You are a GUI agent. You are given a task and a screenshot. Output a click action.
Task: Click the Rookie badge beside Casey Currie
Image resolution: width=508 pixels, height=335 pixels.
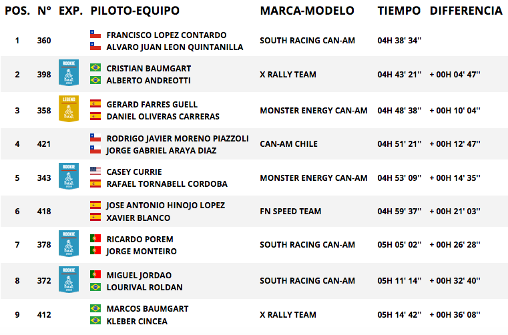click(x=69, y=176)
